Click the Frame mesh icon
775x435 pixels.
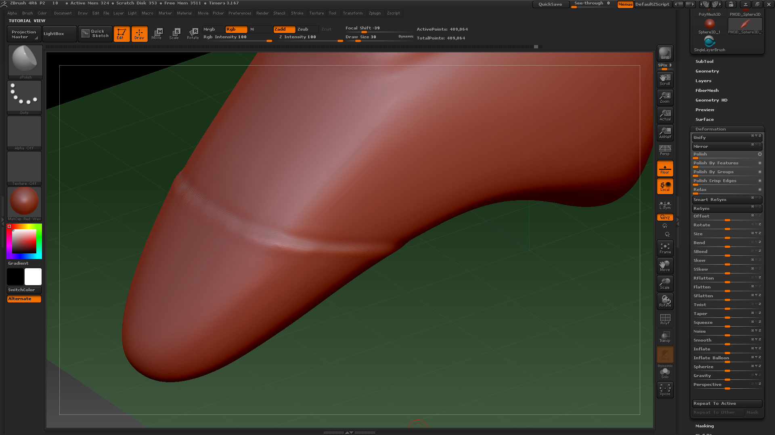[665, 248]
